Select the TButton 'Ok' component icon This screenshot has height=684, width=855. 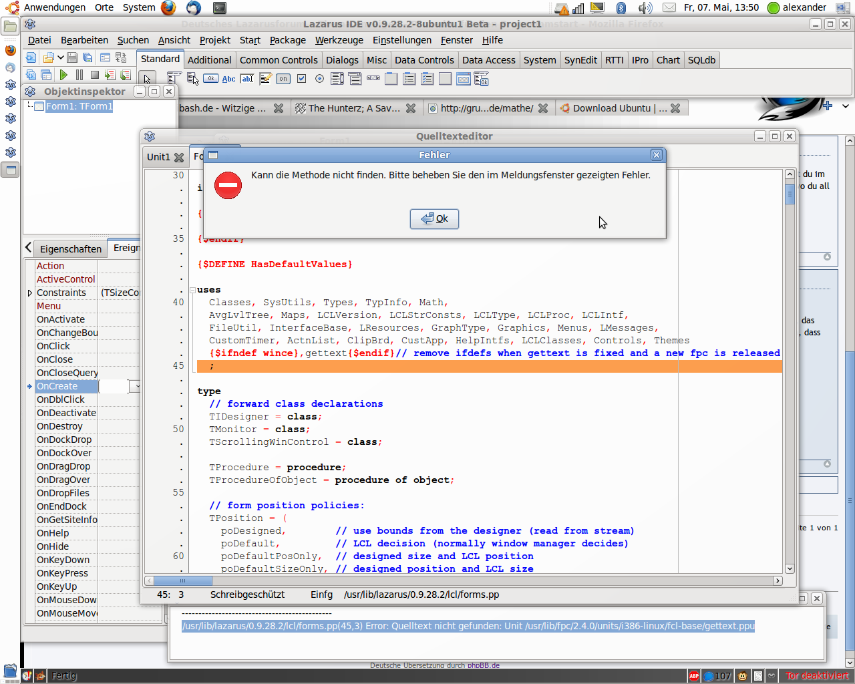point(210,79)
